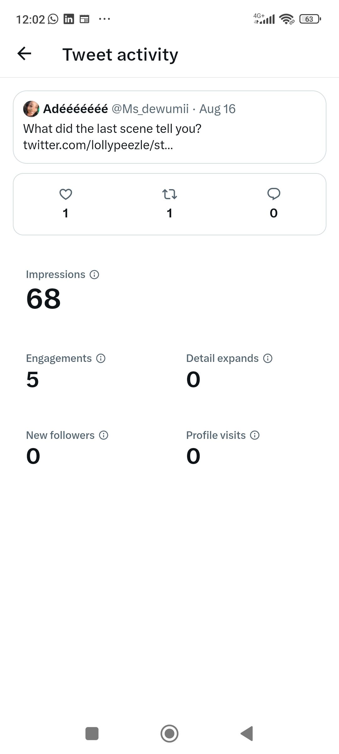
Task: Tap the reply speech bubble icon
Action: click(274, 194)
